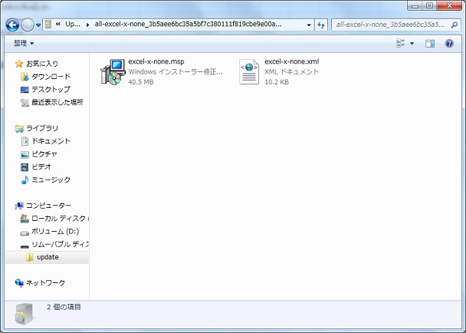Change view using the view icon
Image resolution: width=466 pixels, height=333 pixels.
[x=400, y=44]
